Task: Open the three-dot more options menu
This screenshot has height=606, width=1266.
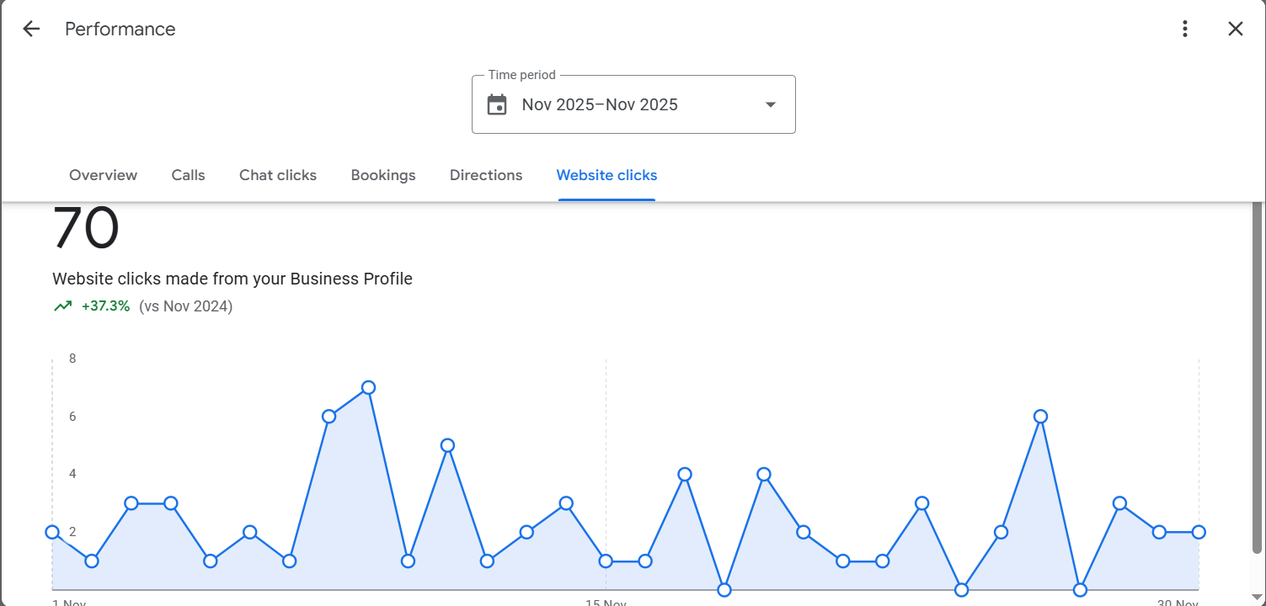Action: pos(1185,29)
